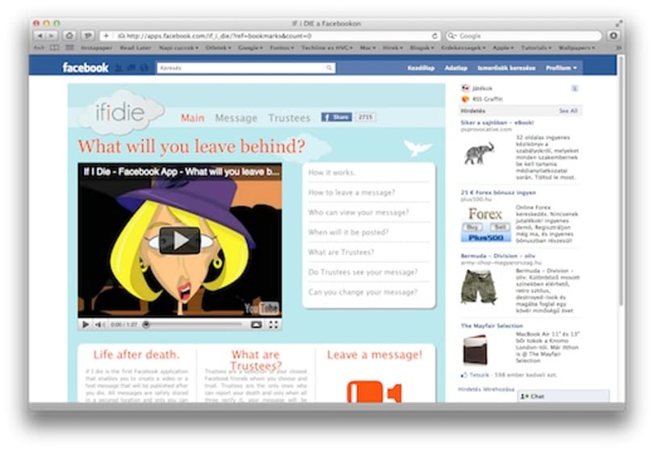Open the Read Later bookmark

click(x=136, y=48)
